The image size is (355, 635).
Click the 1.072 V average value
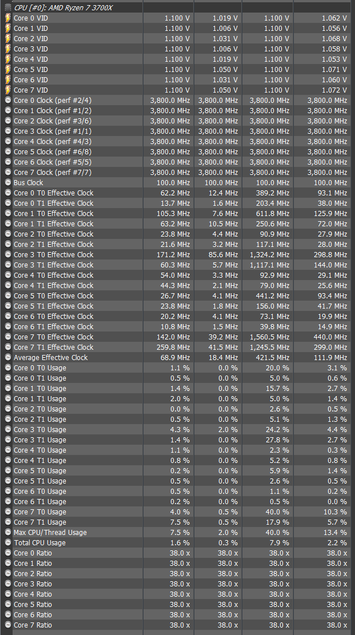pyautogui.click(x=334, y=90)
